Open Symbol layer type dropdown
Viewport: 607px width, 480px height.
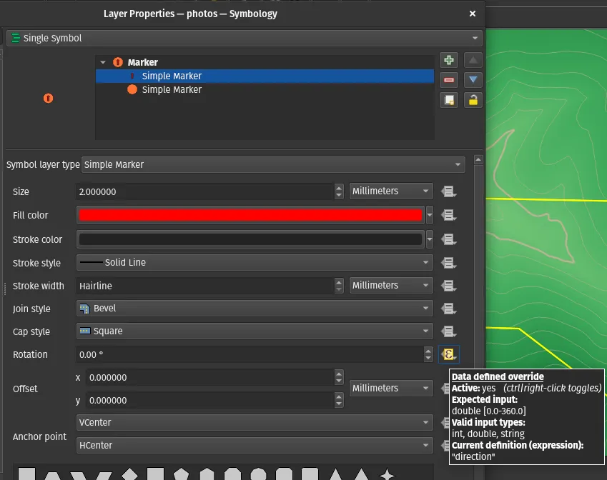pyautogui.click(x=273, y=164)
